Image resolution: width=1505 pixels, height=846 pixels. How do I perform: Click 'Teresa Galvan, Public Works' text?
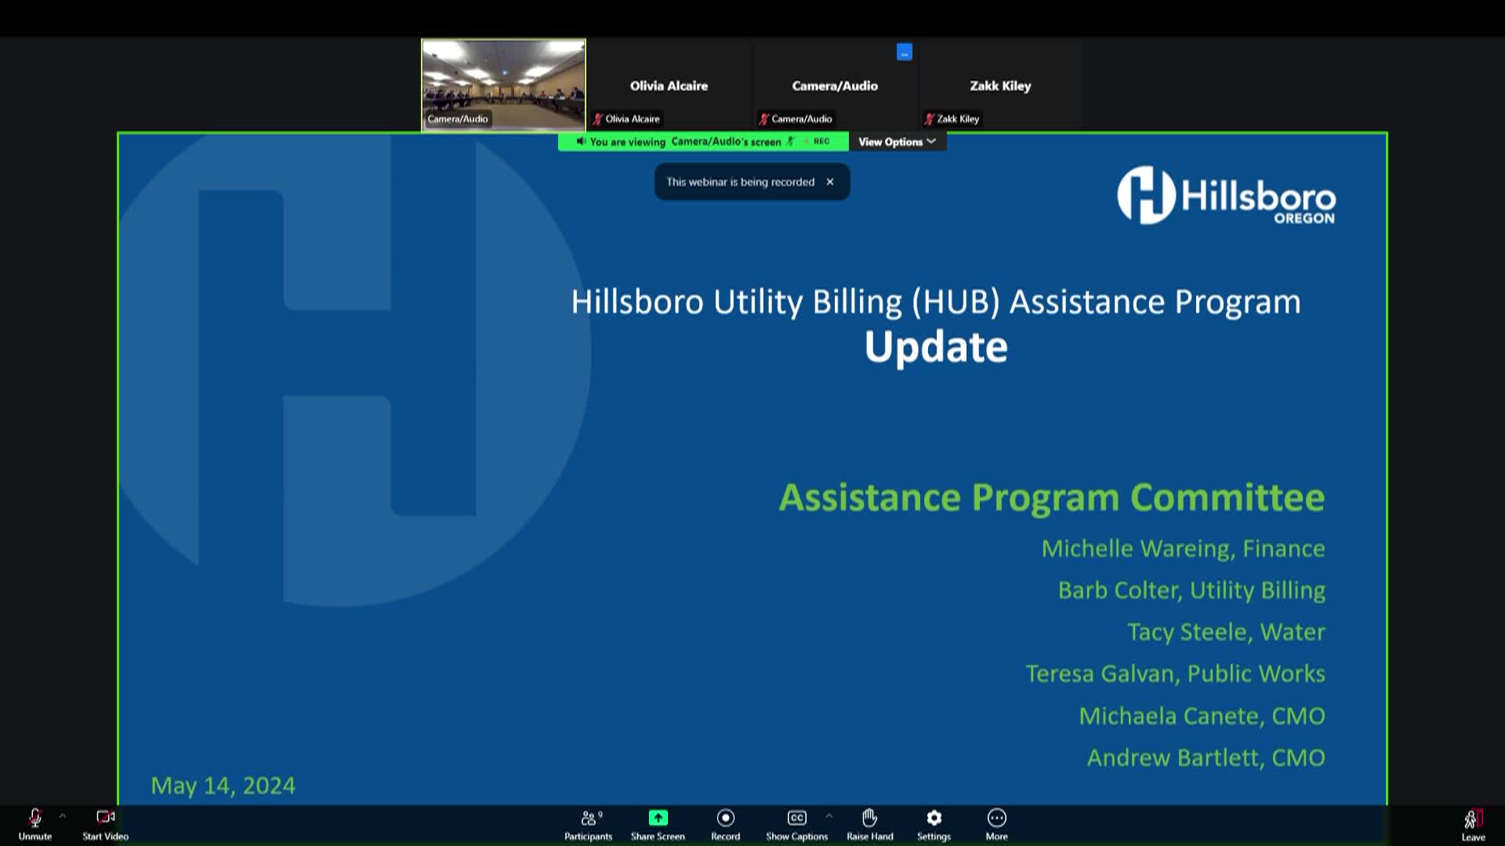pyautogui.click(x=1175, y=674)
